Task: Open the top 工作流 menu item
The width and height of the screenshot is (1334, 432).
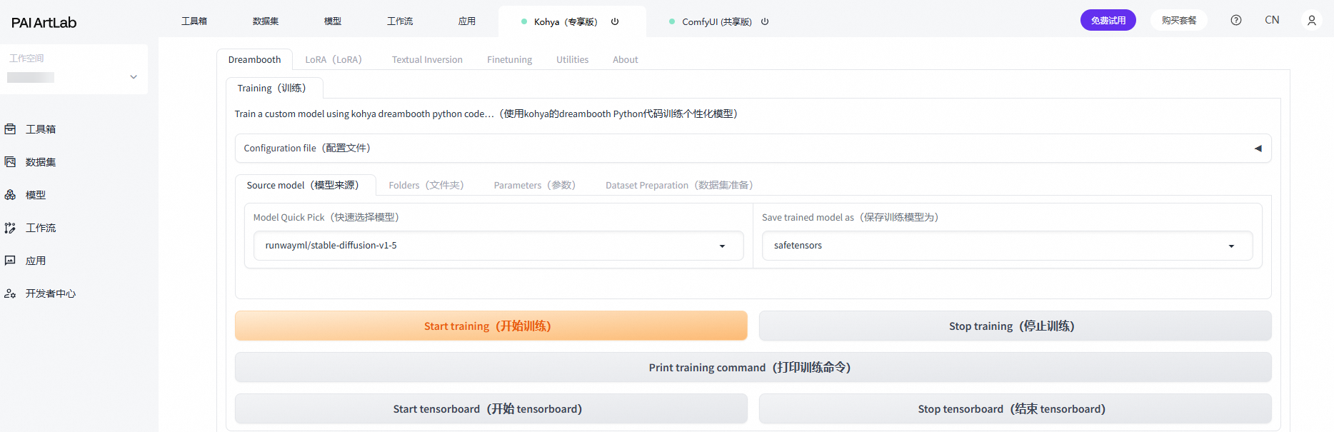Action: [x=400, y=21]
